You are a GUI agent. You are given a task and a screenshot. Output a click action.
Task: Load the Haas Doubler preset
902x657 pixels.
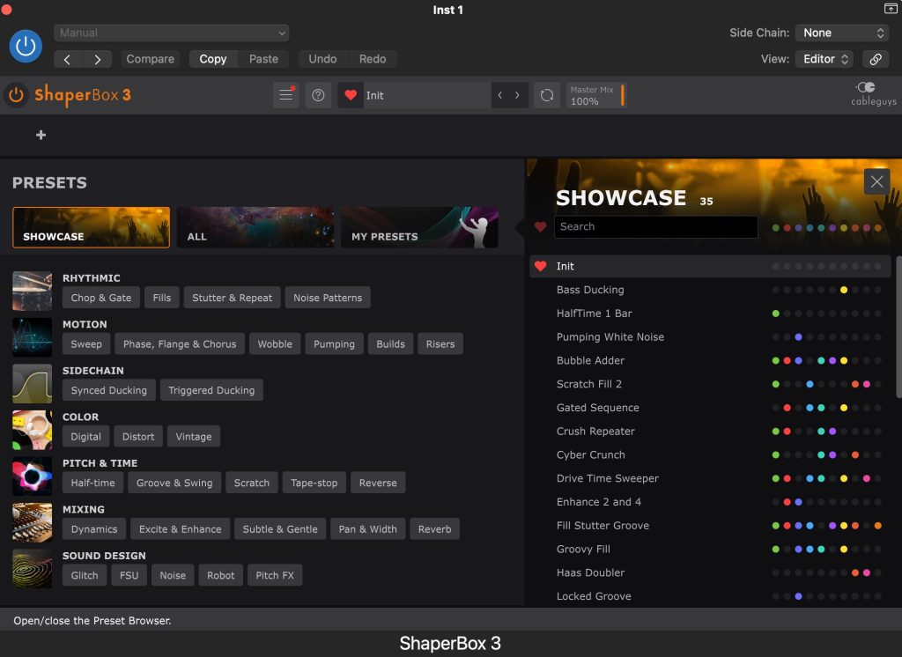tap(710, 573)
